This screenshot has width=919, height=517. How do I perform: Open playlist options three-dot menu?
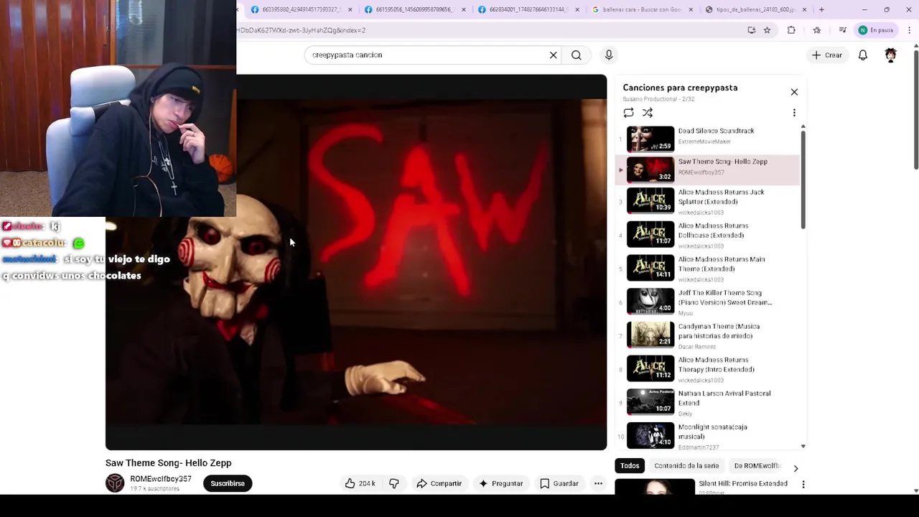[794, 113]
